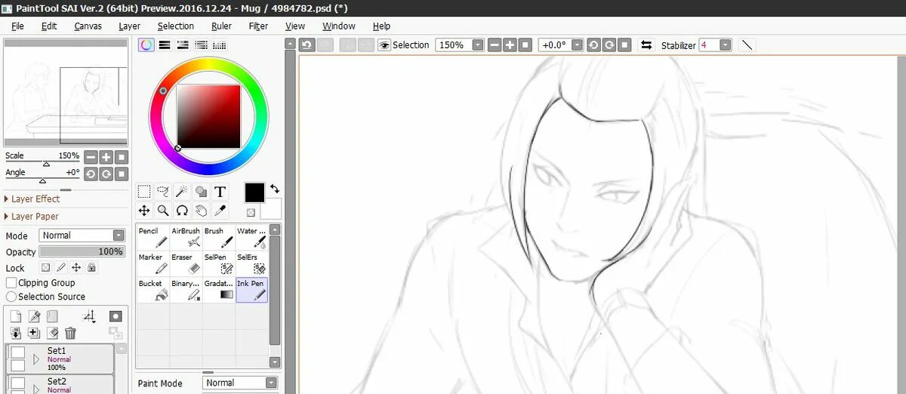Clear layer with eraser icon

(52, 333)
